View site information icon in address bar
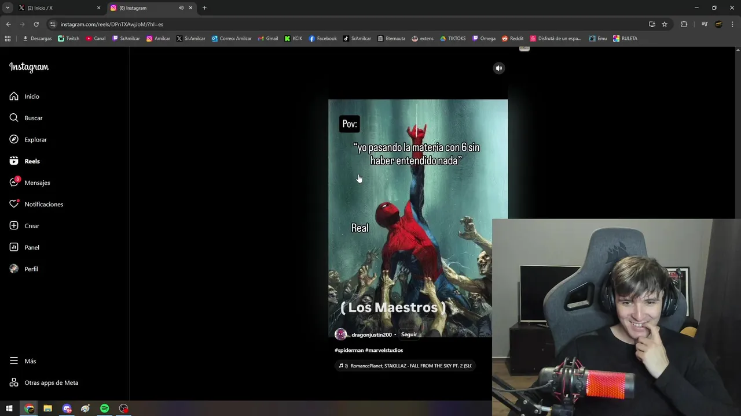 pos(53,24)
